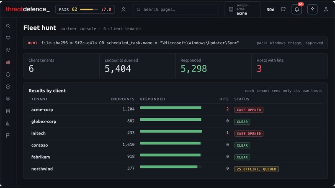This screenshot has height=188, width=335.
Task: Click CASE OPENED badge for acme-corp
Action: coord(249,110)
